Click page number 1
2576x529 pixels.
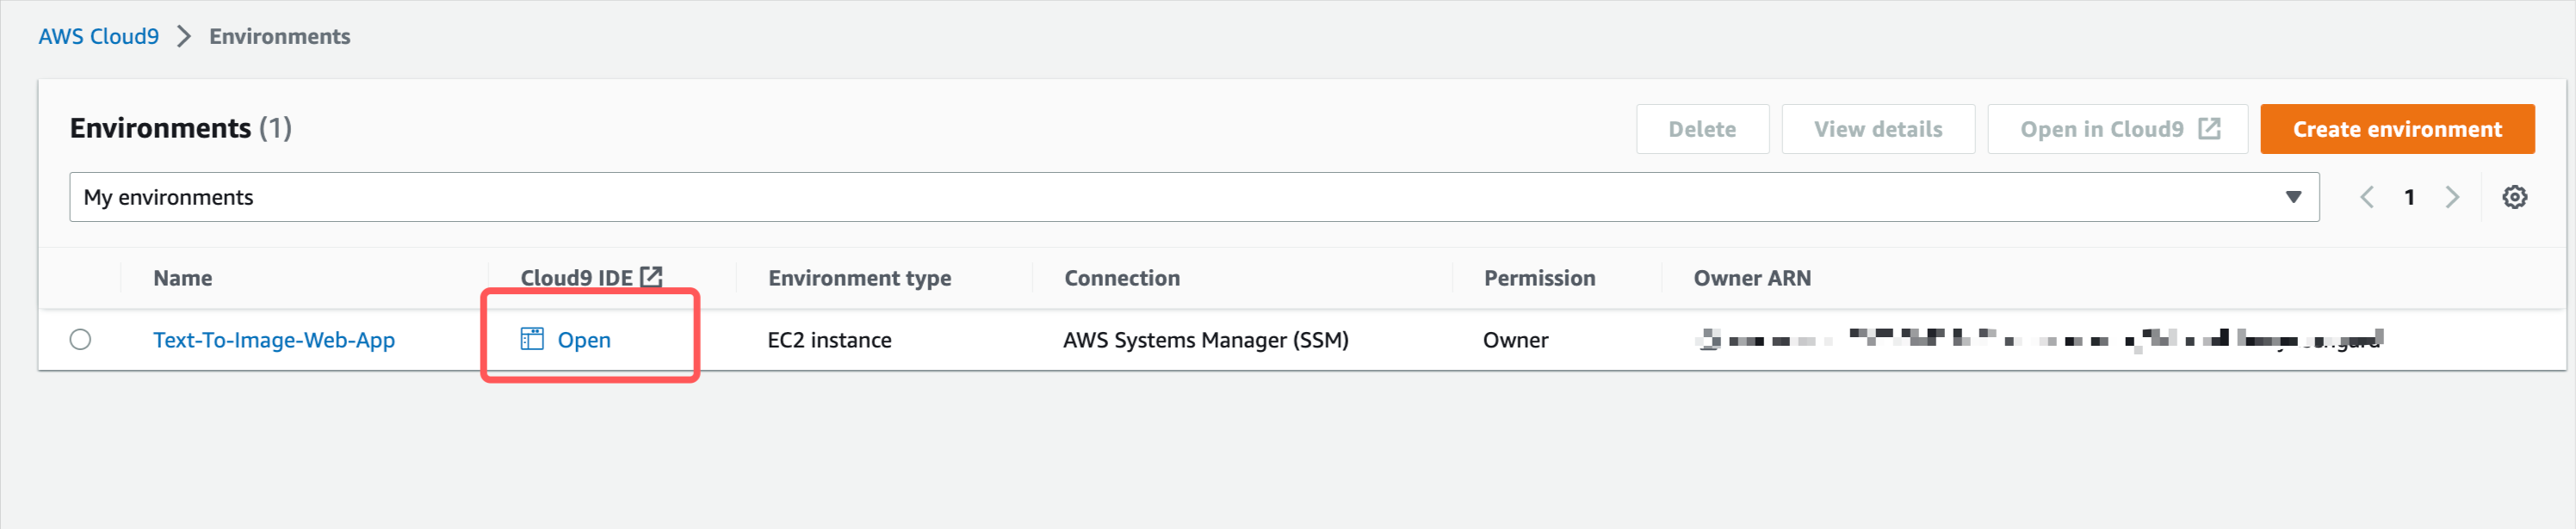point(2409,197)
